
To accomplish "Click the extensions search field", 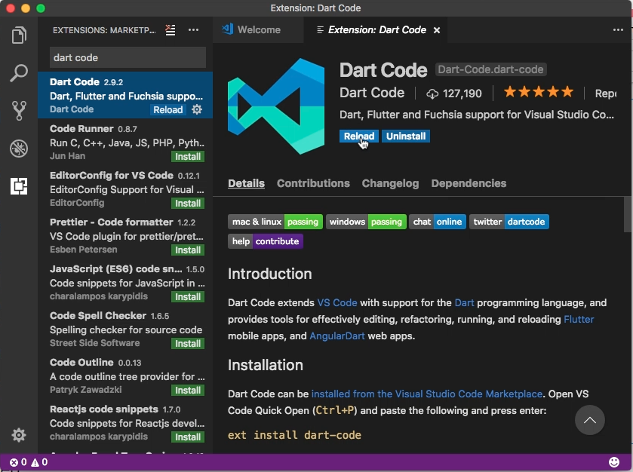I will 128,58.
